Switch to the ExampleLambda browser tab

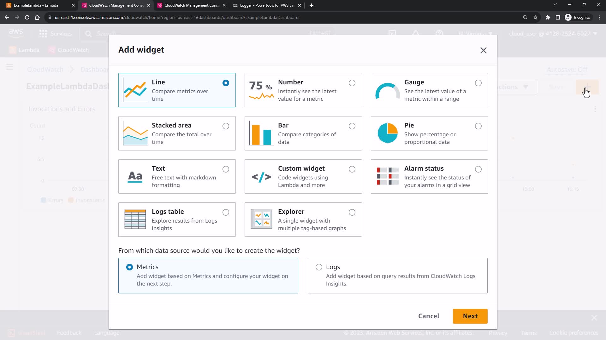coord(36,5)
